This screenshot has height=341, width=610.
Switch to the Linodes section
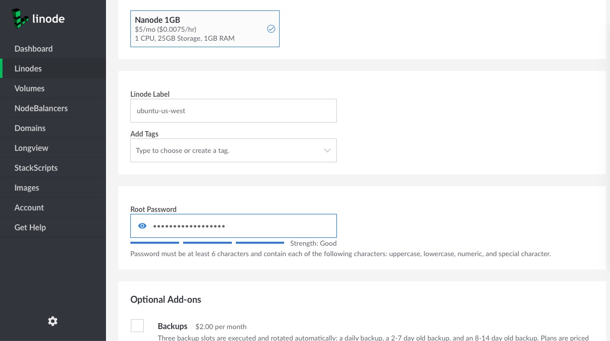28,68
